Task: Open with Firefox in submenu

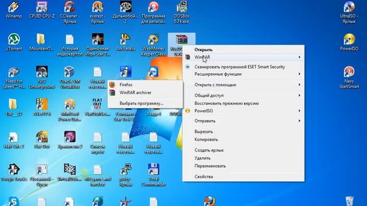Action: pos(145,85)
